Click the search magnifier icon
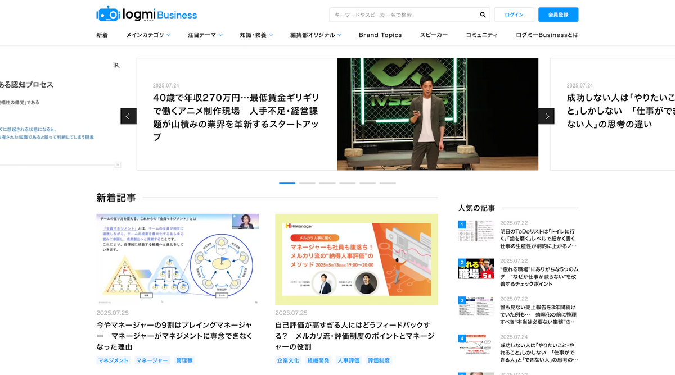 tap(483, 15)
